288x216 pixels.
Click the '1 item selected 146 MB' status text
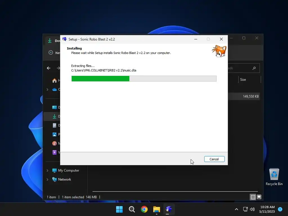(79, 197)
